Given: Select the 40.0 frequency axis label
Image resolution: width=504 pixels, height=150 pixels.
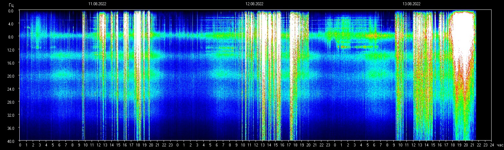Looking at the screenshot, I should pos(10,141).
